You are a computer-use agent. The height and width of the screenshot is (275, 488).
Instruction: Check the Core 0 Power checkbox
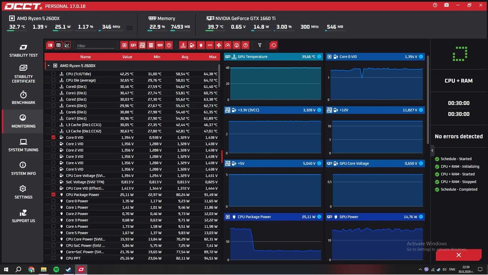[x=54, y=201]
